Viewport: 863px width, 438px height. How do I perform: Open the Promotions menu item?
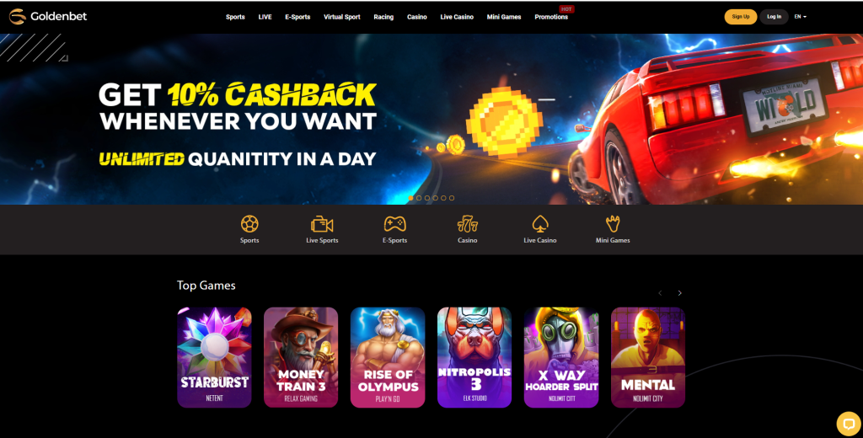pos(551,17)
